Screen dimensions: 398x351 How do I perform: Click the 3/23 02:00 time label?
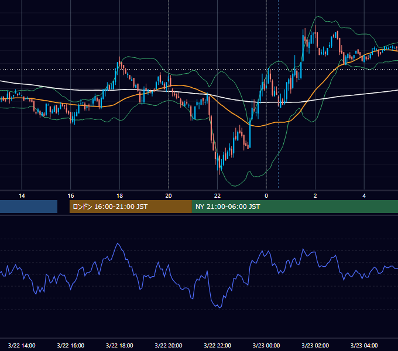(x=315, y=345)
